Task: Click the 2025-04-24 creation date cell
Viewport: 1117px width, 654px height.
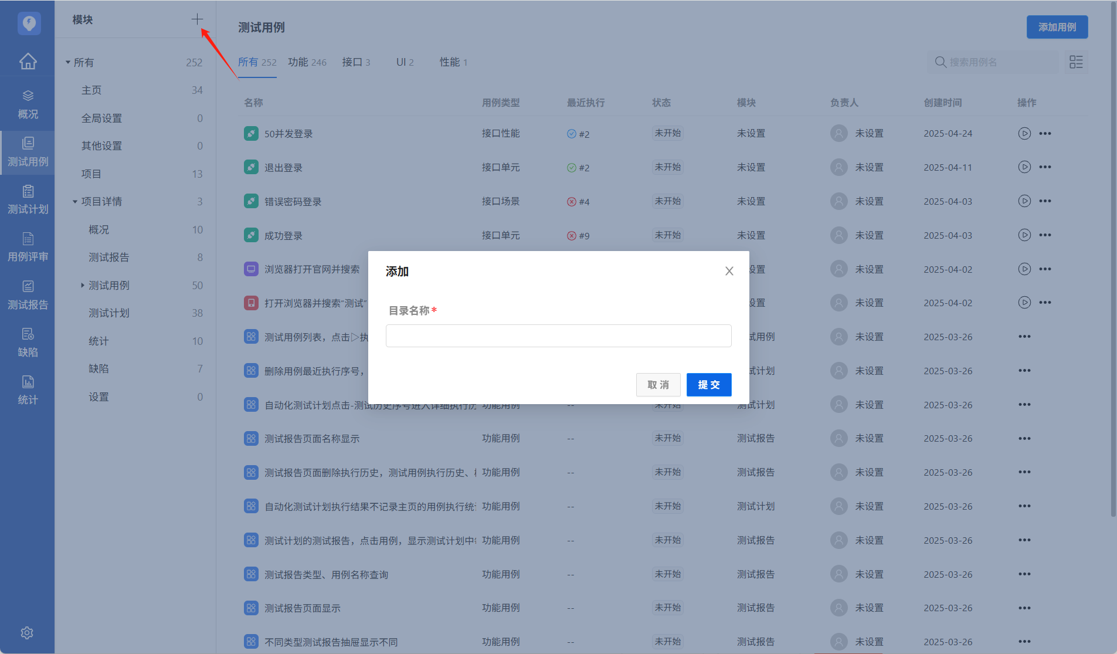Action: 948,134
